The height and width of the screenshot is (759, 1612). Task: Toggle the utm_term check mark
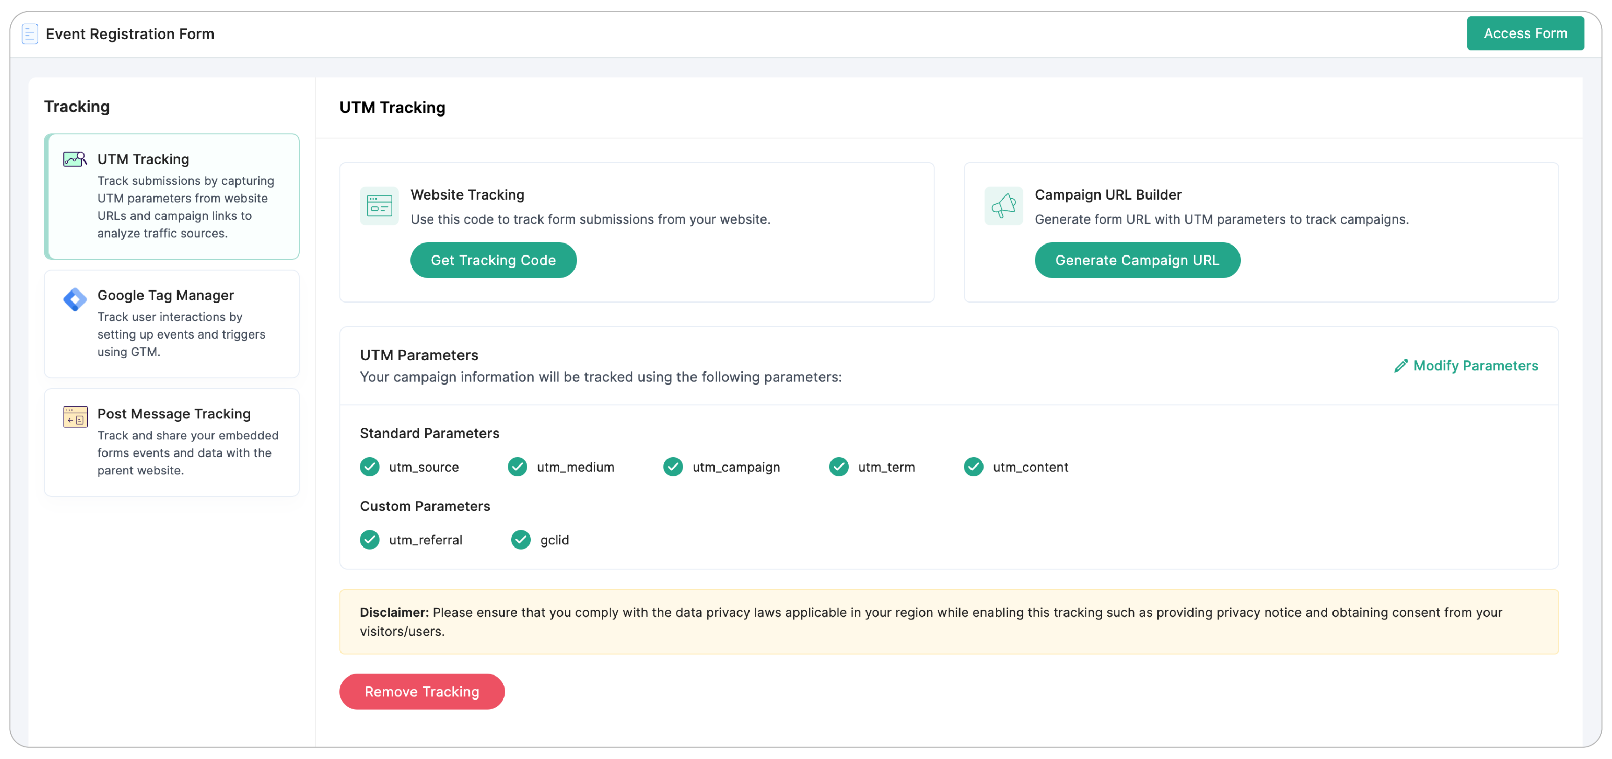(839, 467)
